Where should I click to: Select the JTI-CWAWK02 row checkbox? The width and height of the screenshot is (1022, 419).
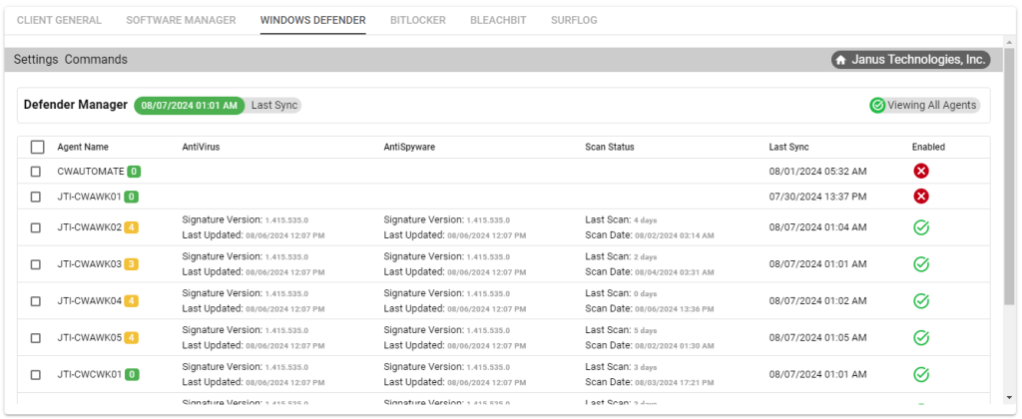click(x=36, y=227)
